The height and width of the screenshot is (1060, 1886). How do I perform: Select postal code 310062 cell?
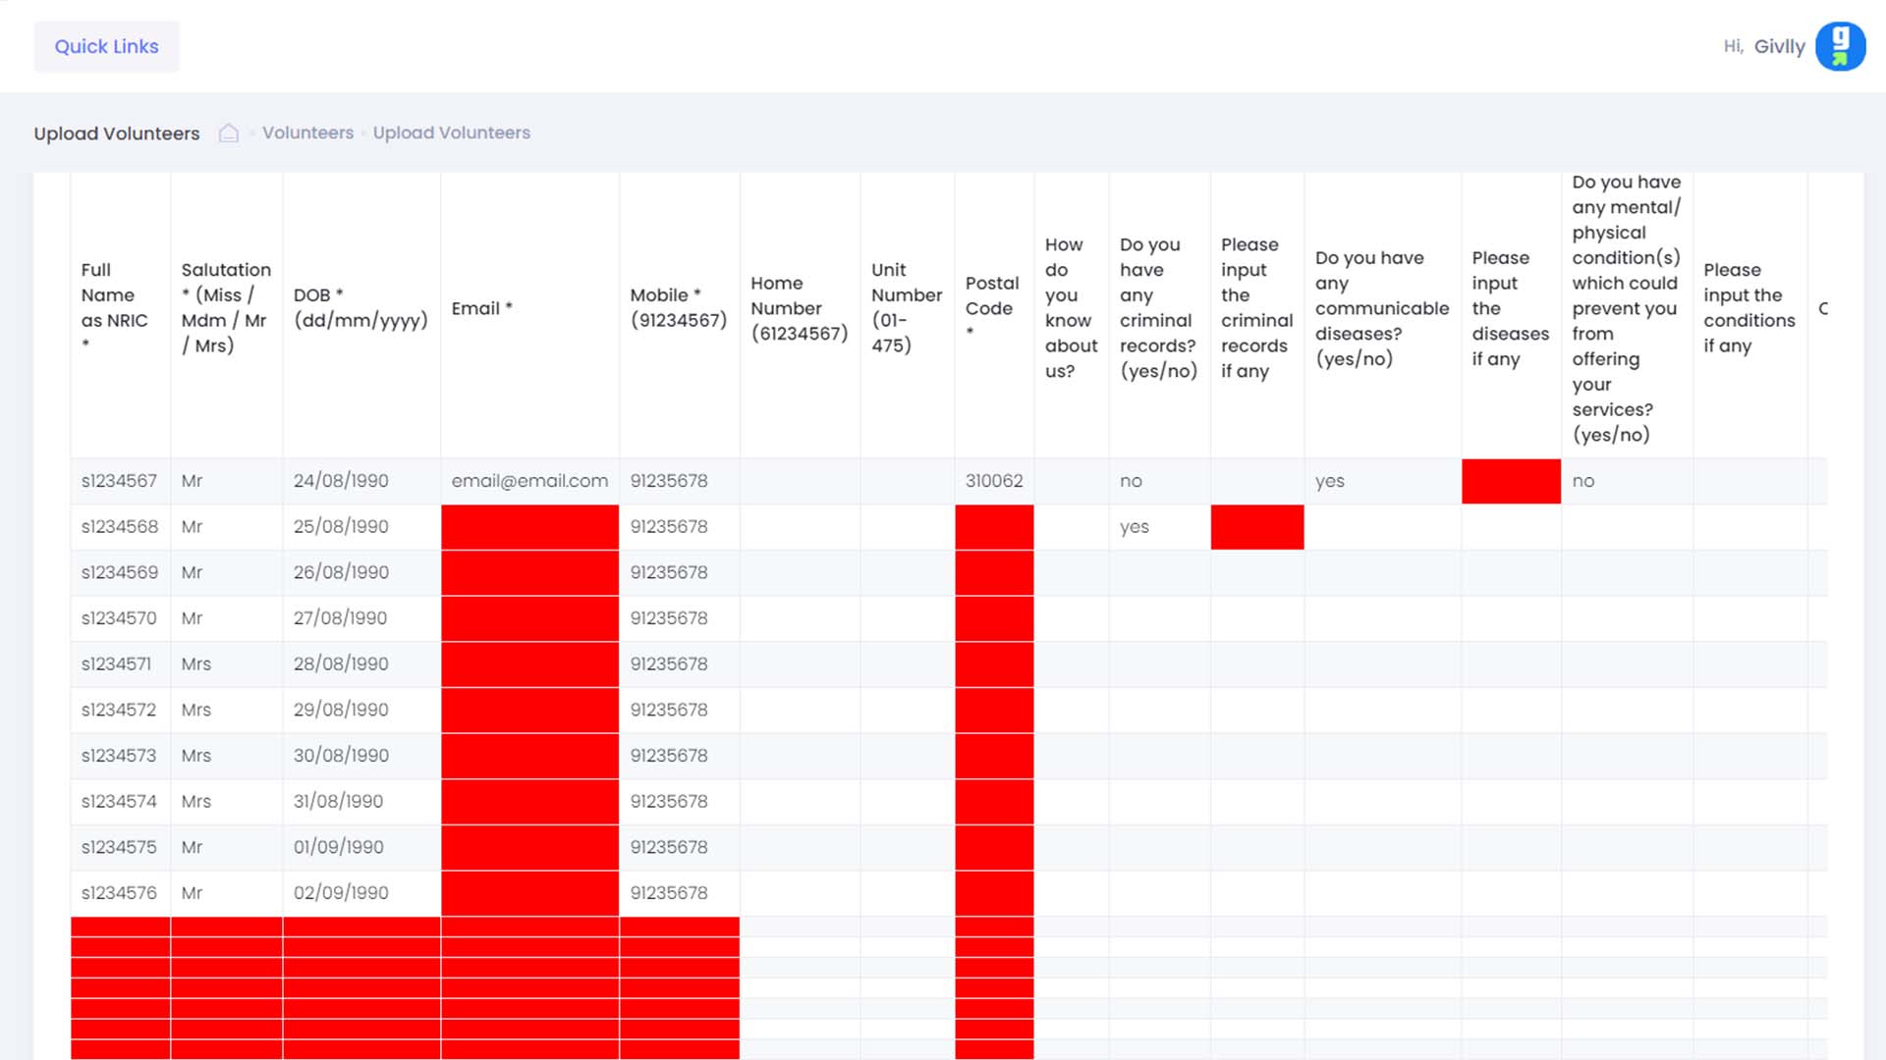993,481
